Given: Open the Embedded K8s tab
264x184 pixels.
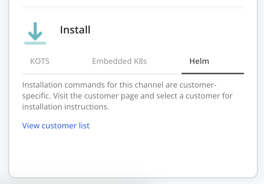Looking at the screenshot, I should point(119,61).
